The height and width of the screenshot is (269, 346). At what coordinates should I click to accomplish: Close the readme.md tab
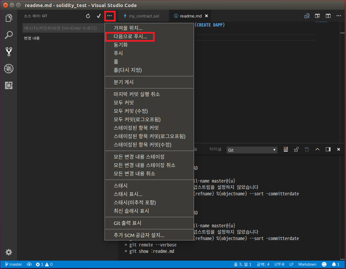pos(206,16)
